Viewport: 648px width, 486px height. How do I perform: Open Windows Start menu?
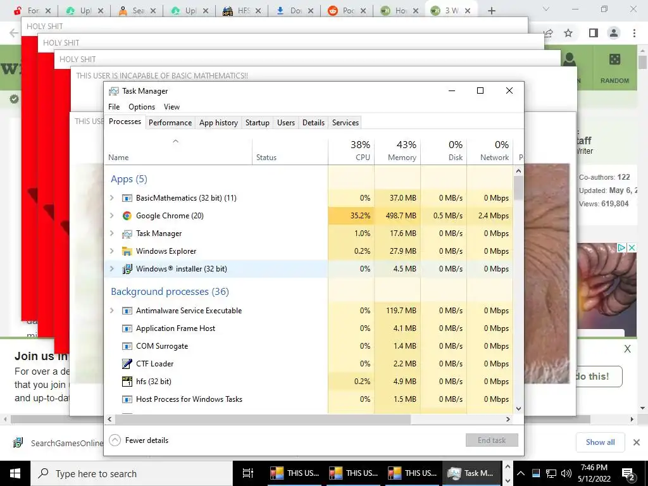click(x=15, y=473)
